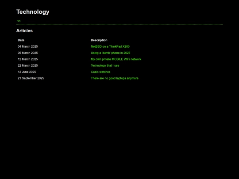The height and width of the screenshot is (179, 239).
Task: Select the '04 March 2025' date cell
Action: 28,46
